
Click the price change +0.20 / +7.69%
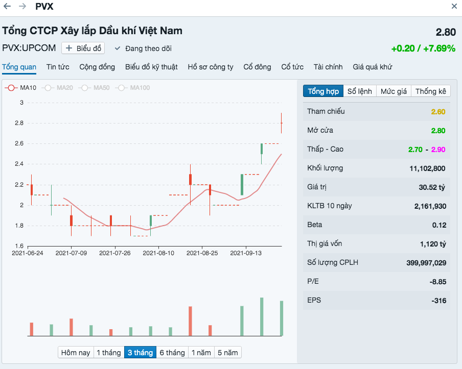(x=423, y=48)
